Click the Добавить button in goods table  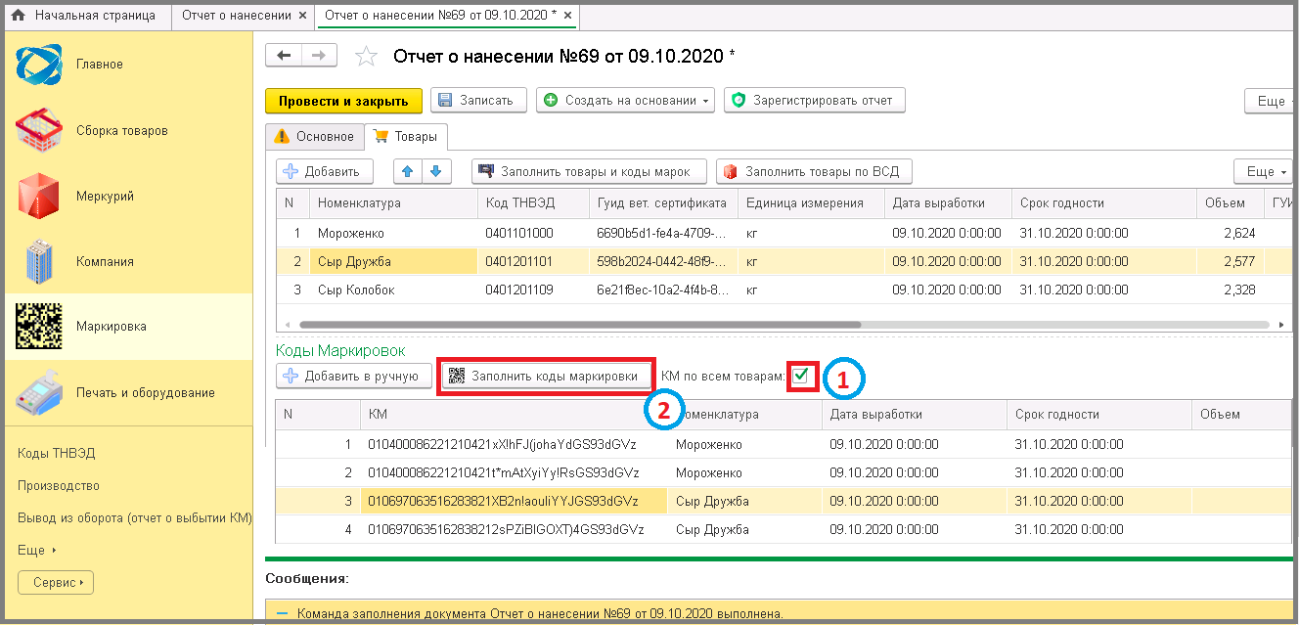coord(325,171)
